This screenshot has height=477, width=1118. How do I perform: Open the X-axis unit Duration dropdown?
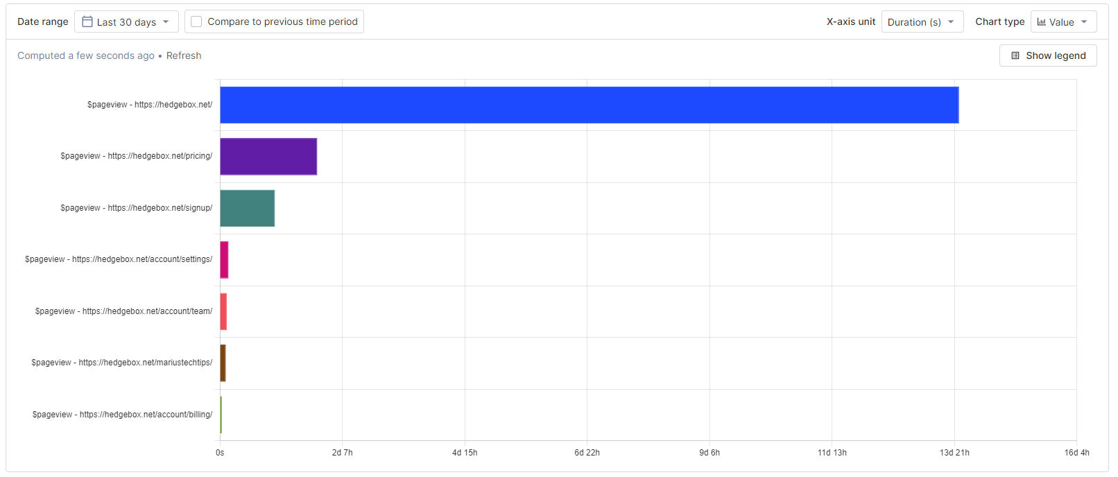coord(922,21)
